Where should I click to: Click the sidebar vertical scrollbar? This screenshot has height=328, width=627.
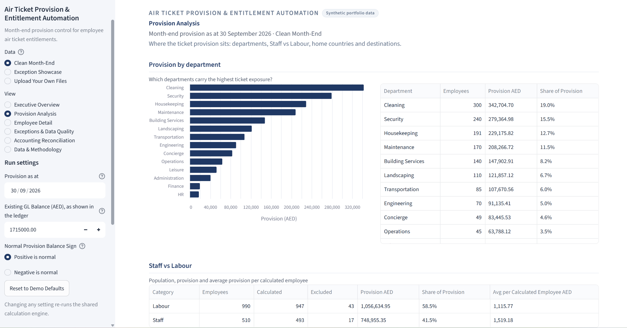click(112, 122)
